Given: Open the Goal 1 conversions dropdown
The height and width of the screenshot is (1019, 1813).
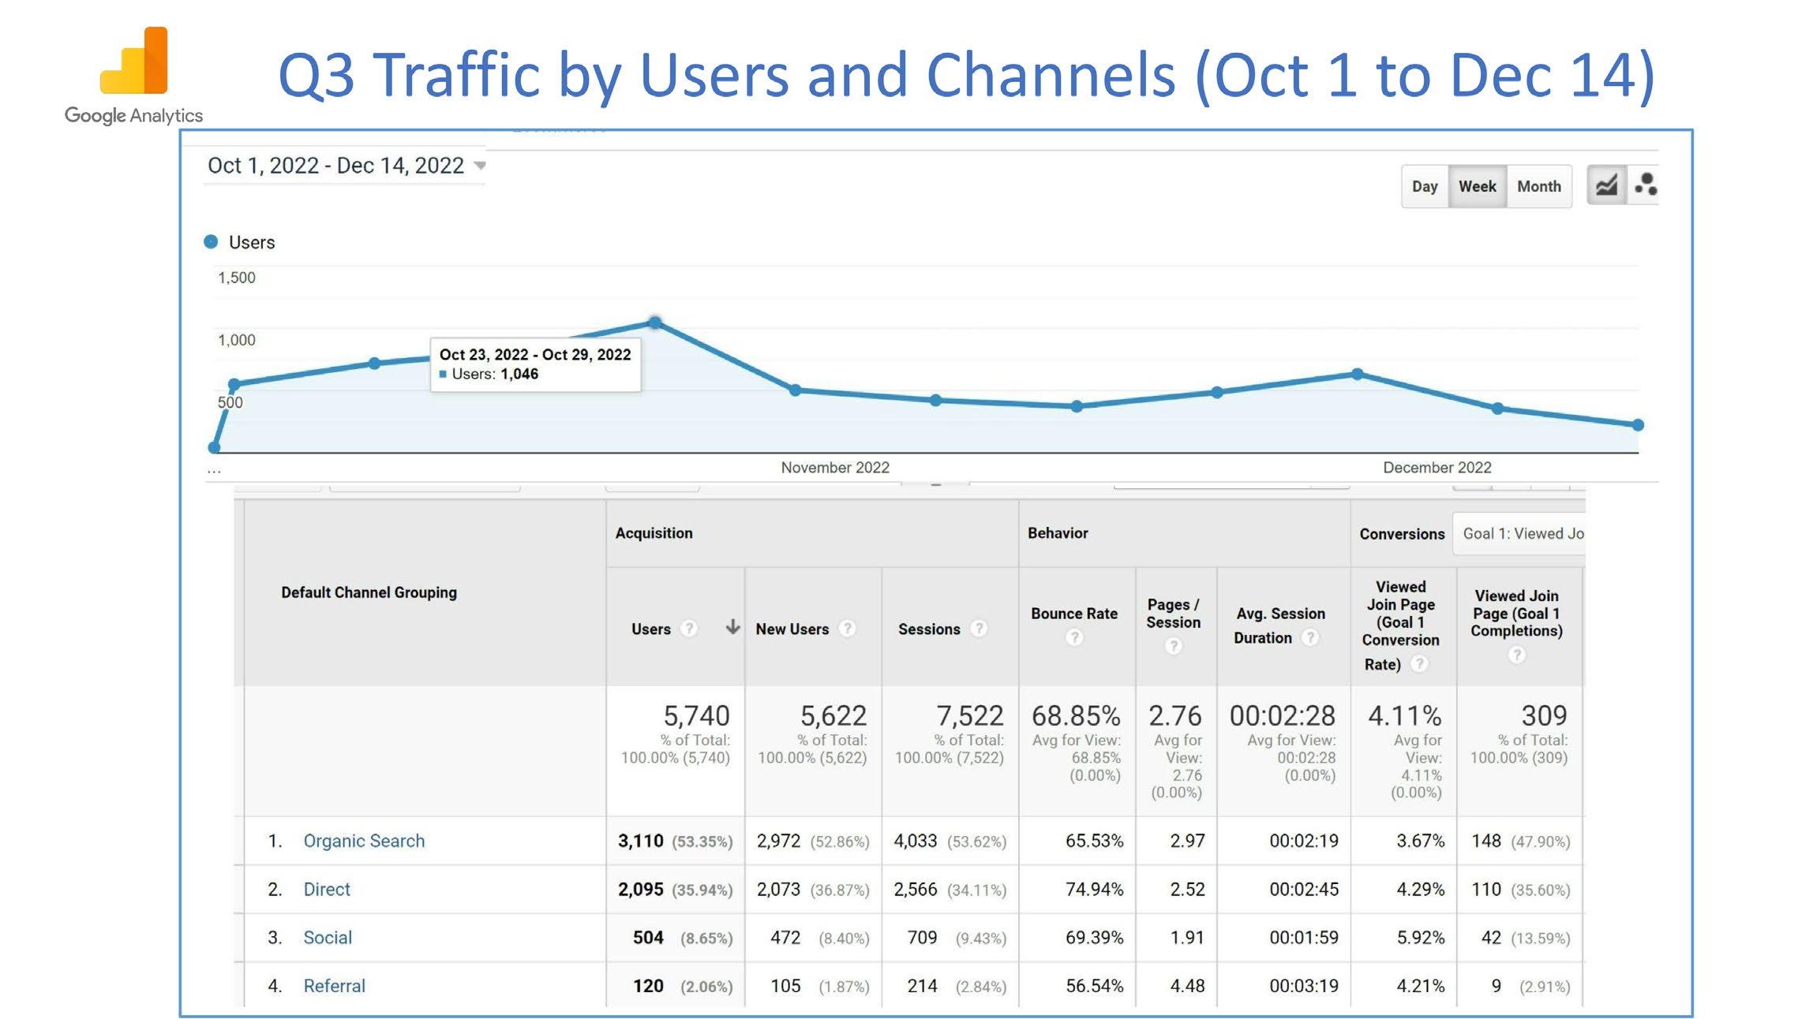Looking at the screenshot, I should click(x=1519, y=534).
